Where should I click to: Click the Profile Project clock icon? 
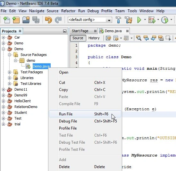(165, 20)
